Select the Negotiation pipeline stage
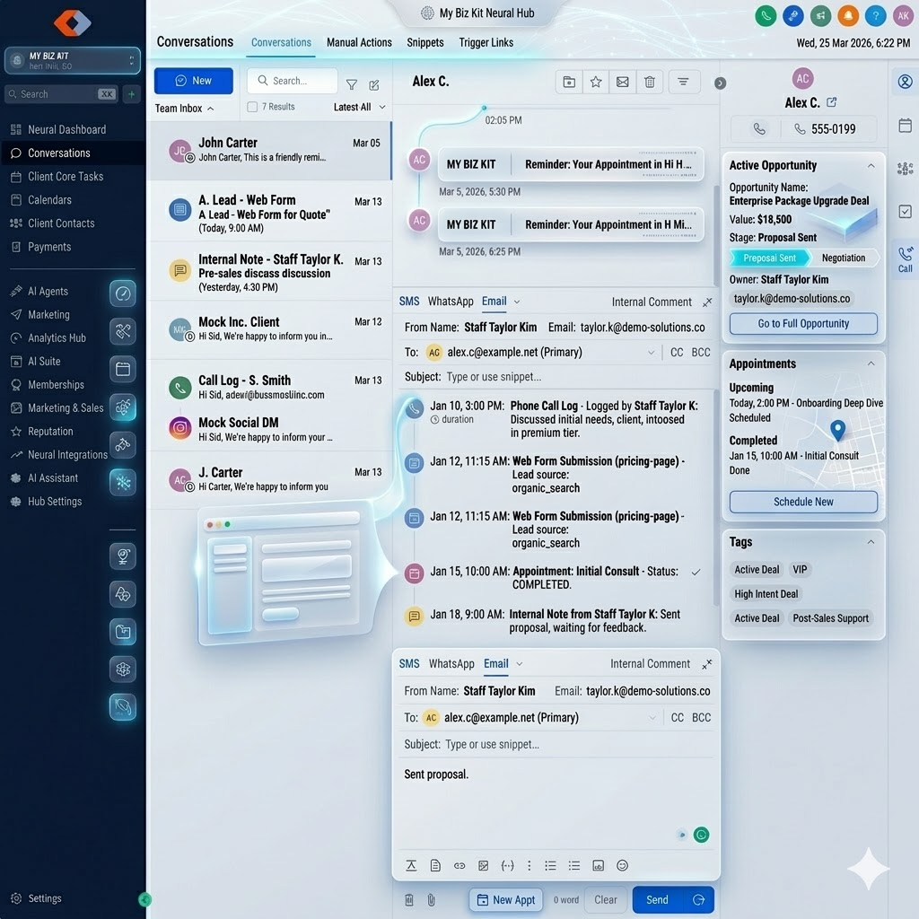This screenshot has width=919, height=919. point(843,258)
